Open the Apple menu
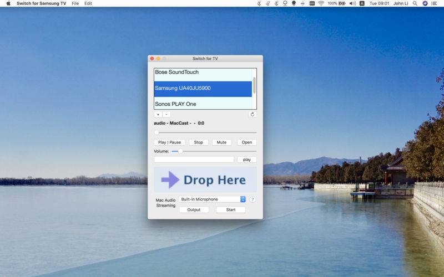Viewport: 444px width, 277px height. (x=8, y=3)
